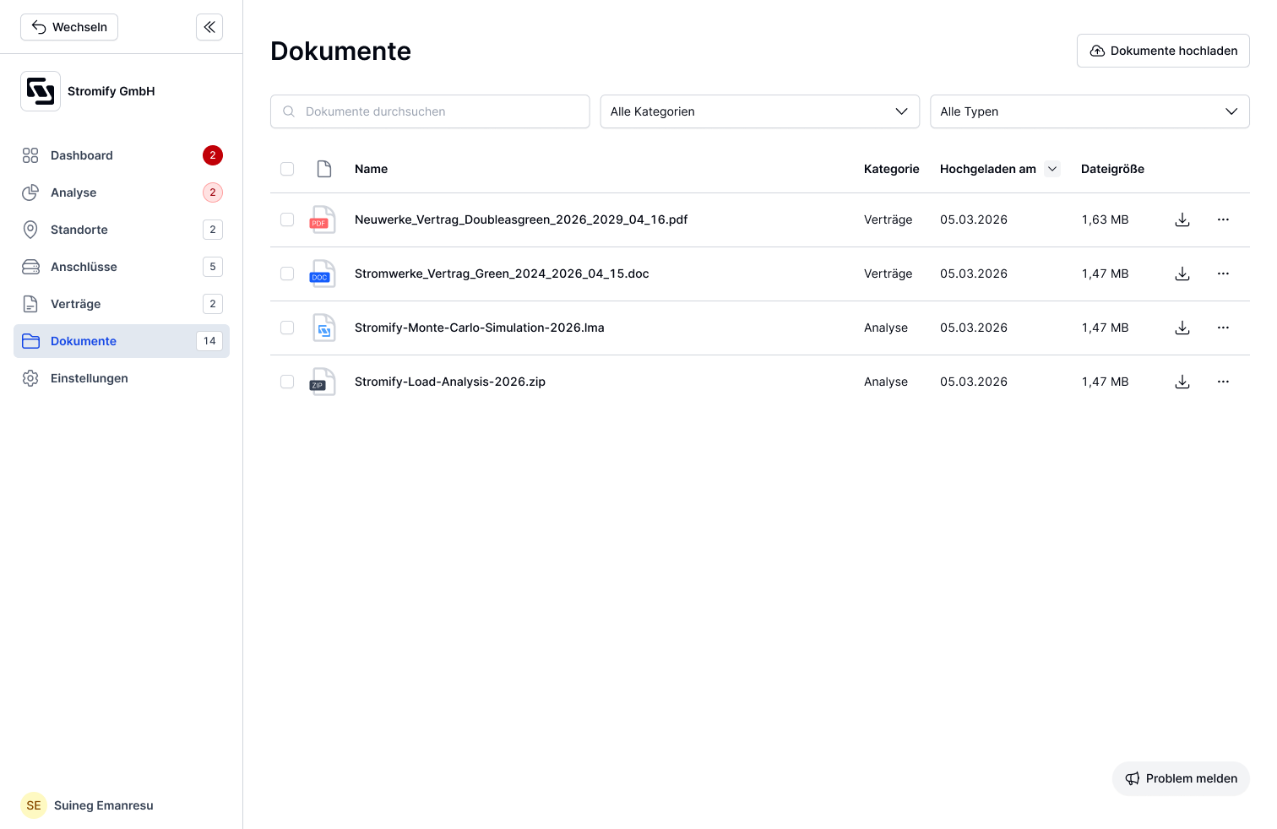Screen dimensions: 1277x829
Task: Click the 1,63 MB file size value
Action: click(1105, 219)
